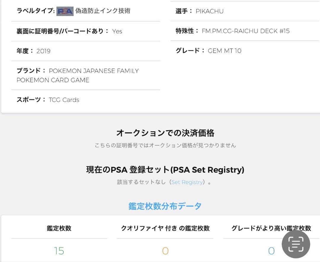320x262 pixels.
Task: Click the orange qualifier count 0
Action: [165, 251]
